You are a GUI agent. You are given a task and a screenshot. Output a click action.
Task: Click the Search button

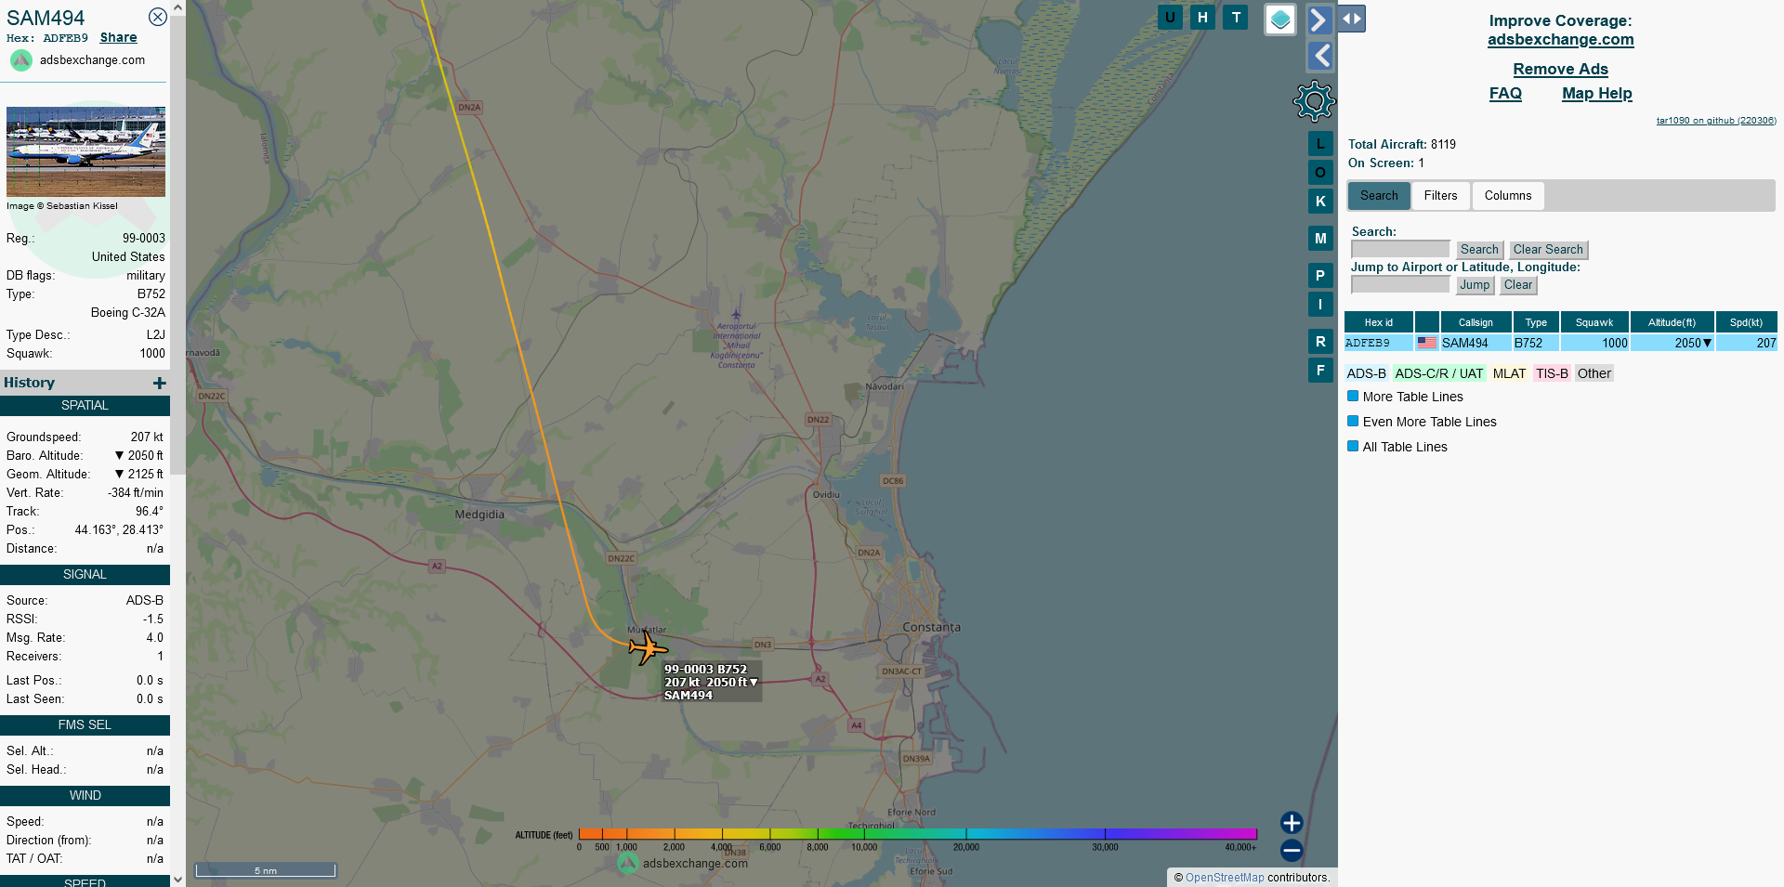pos(1479,250)
